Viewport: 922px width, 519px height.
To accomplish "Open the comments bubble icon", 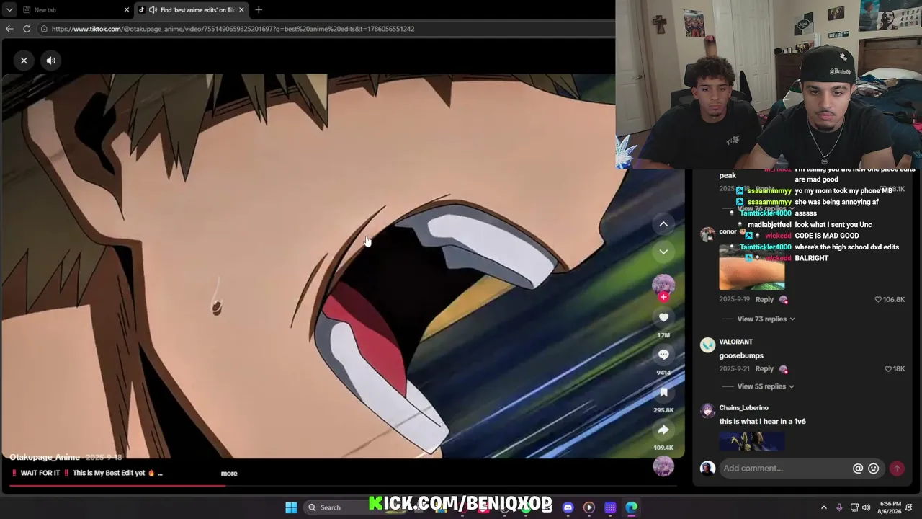I will [663, 355].
